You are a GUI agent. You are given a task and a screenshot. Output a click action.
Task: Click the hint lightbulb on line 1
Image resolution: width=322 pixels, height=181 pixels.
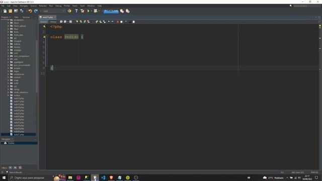pos(44,27)
